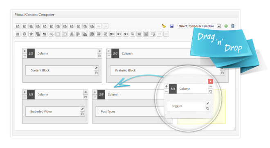The width and height of the screenshot is (270, 148).
Task: Click the 1/4 Column header title
Action: point(185,89)
